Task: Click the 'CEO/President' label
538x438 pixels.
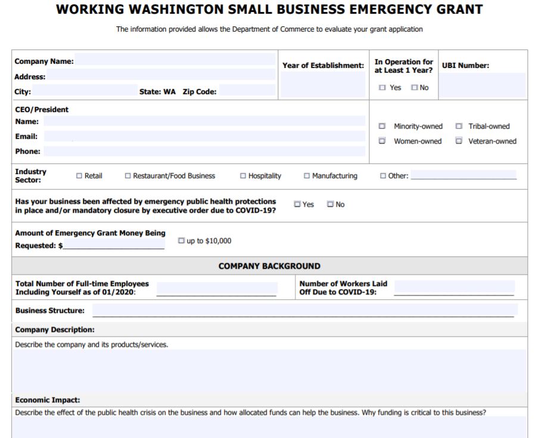Action: pyautogui.click(x=42, y=110)
